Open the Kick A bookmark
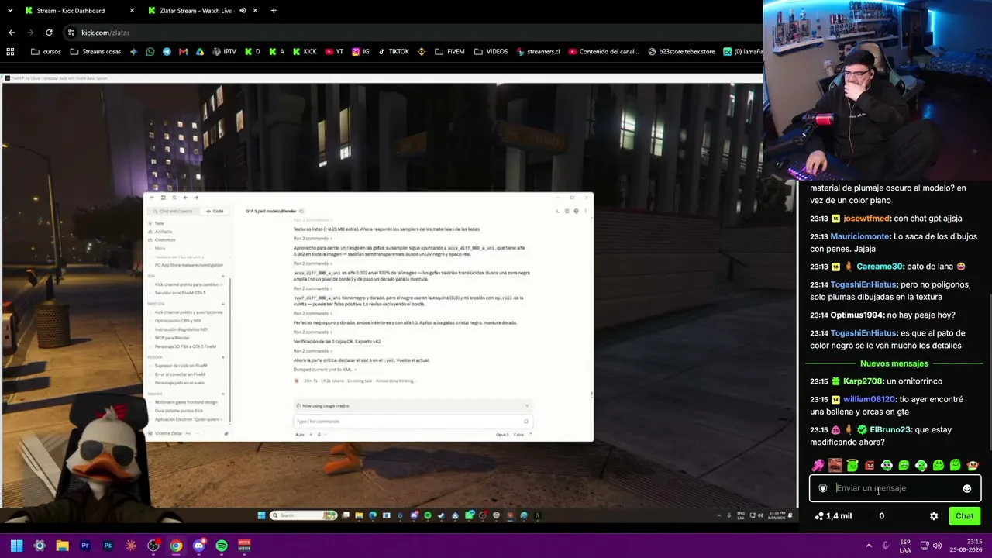Screen dimensions: 992x558 point(277,52)
